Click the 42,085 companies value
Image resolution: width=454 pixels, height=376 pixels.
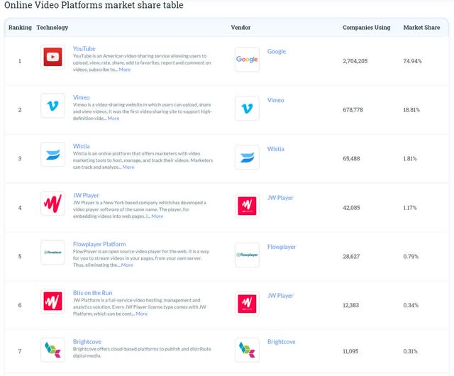[352, 208]
